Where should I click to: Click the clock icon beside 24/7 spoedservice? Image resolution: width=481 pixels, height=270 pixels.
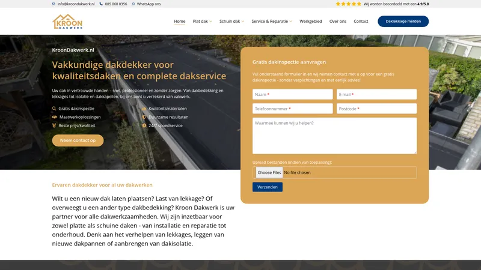click(144, 125)
